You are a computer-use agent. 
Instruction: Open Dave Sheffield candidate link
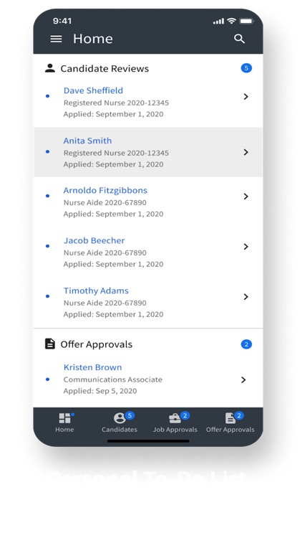(93, 90)
